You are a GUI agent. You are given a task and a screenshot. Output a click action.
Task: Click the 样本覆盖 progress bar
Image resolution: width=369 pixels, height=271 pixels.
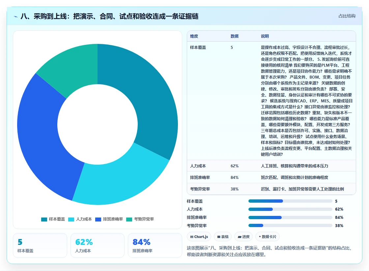290,201
